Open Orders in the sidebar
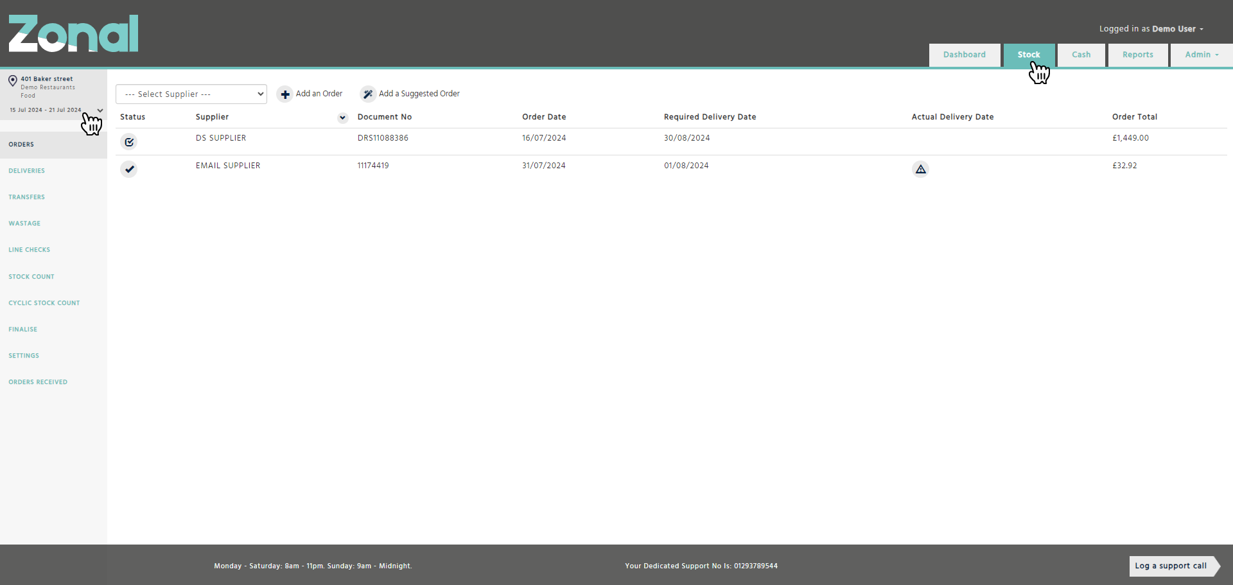Image resolution: width=1233 pixels, height=585 pixels. coord(53,144)
